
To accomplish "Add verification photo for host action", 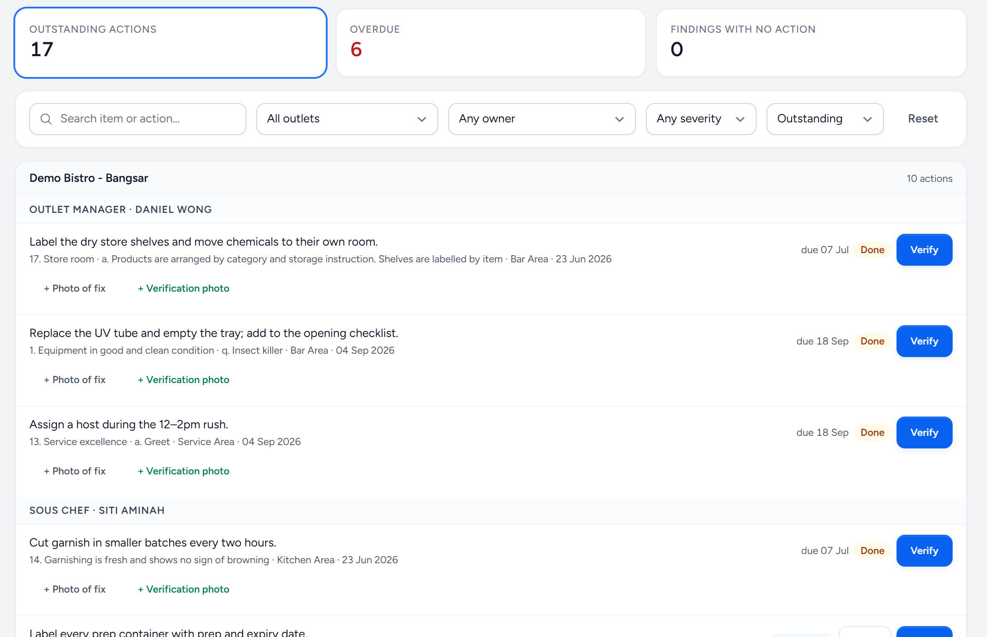I will [183, 471].
